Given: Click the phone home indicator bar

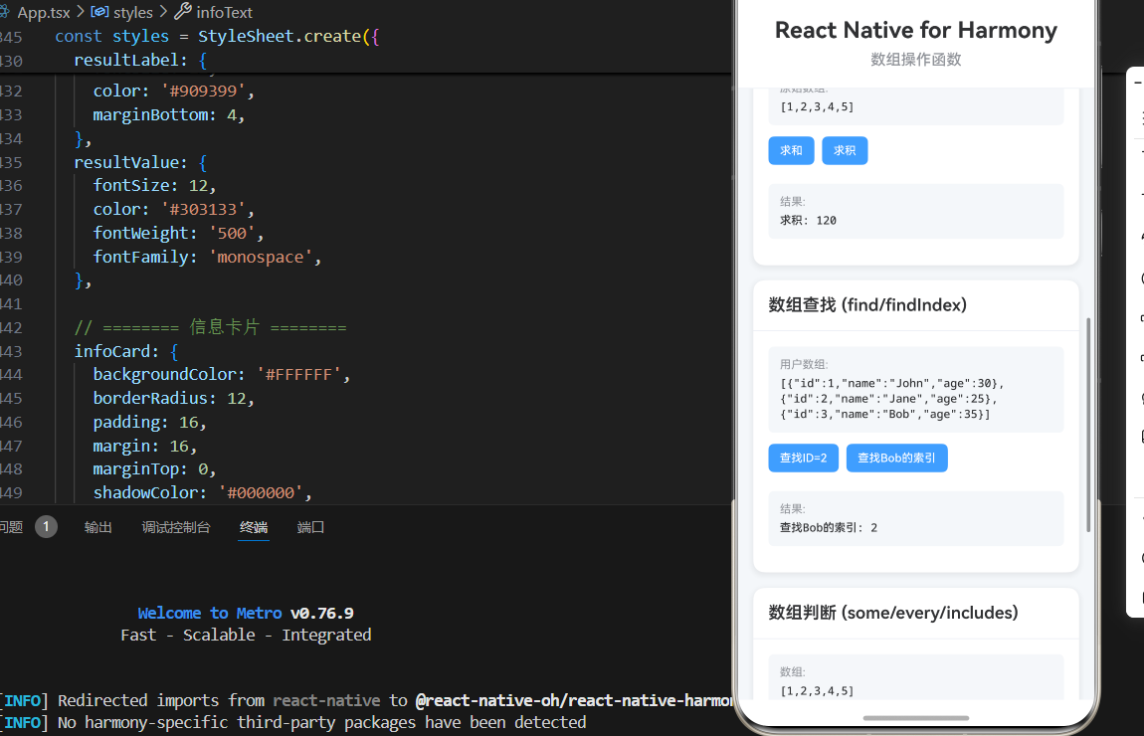Looking at the screenshot, I should [x=915, y=718].
